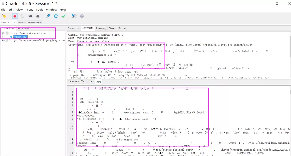The width and height of the screenshot is (291, 156).
Task: Open the Chart tab
Action: point(112,28)
